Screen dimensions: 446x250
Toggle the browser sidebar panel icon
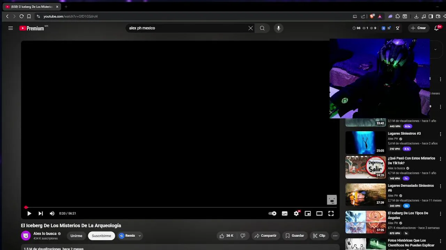(x=431, y=16)
